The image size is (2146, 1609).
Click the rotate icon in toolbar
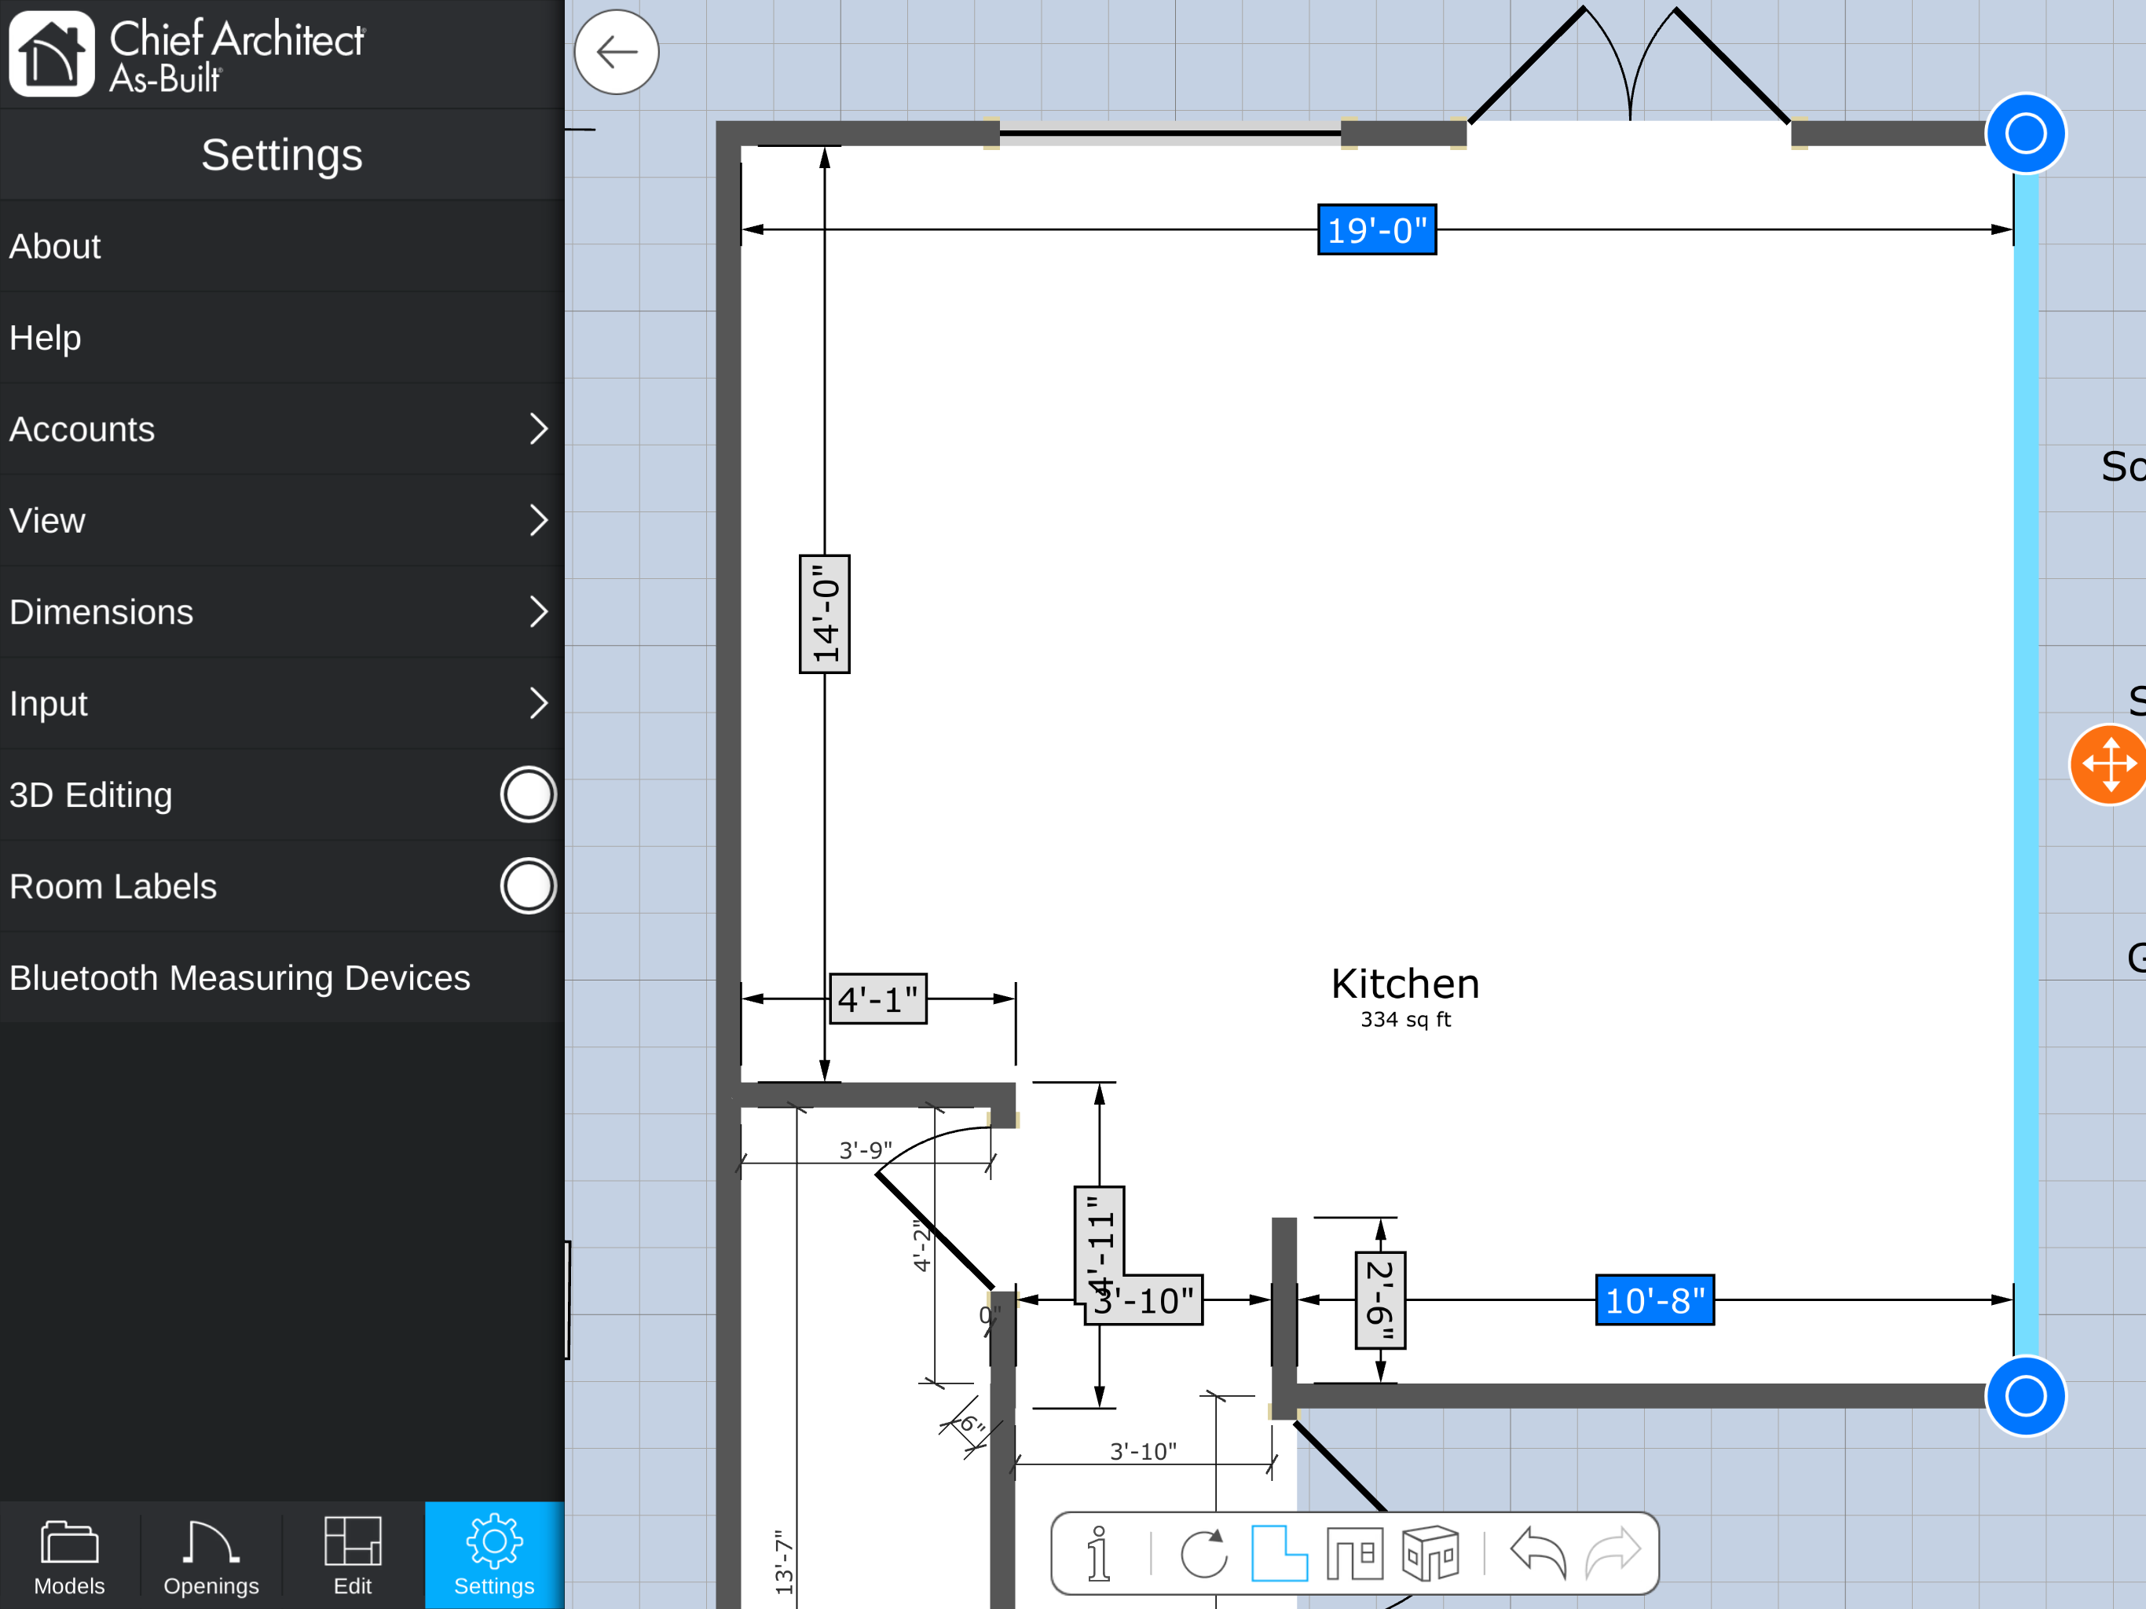pyautogui.click(x=1204, y=1554)
